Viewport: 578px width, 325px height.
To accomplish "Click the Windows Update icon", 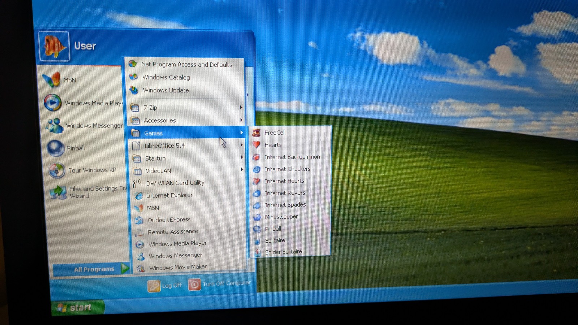I will 134,90.
